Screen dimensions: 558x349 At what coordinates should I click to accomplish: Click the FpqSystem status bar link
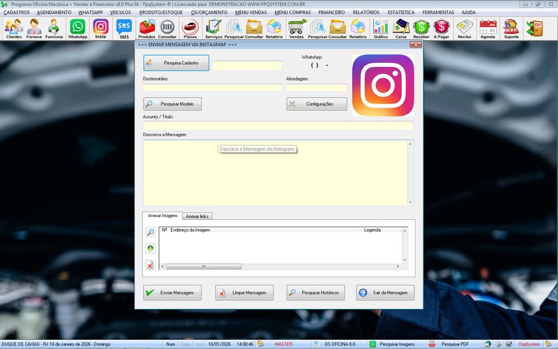[529, 344]
